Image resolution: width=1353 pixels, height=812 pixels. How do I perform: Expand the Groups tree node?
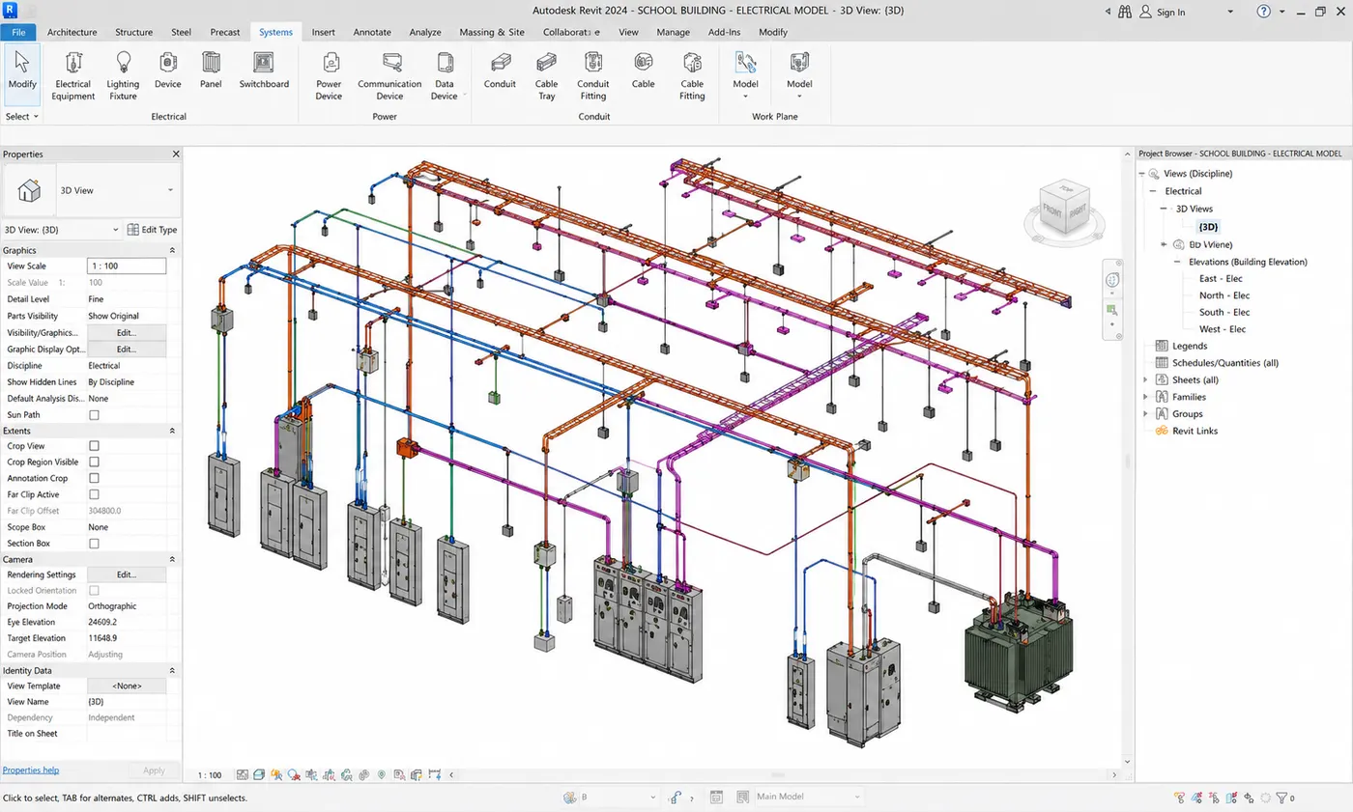point(1145,414)
